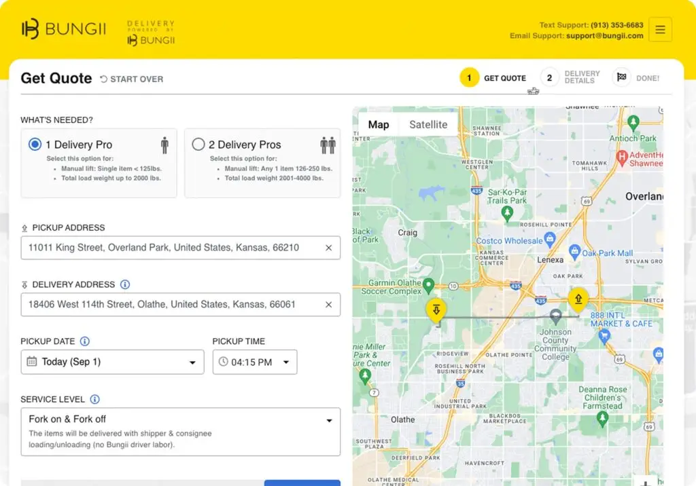Click the yellow pickup marker on map
Viewport: 696px width, 486px height.
[578, 300]
